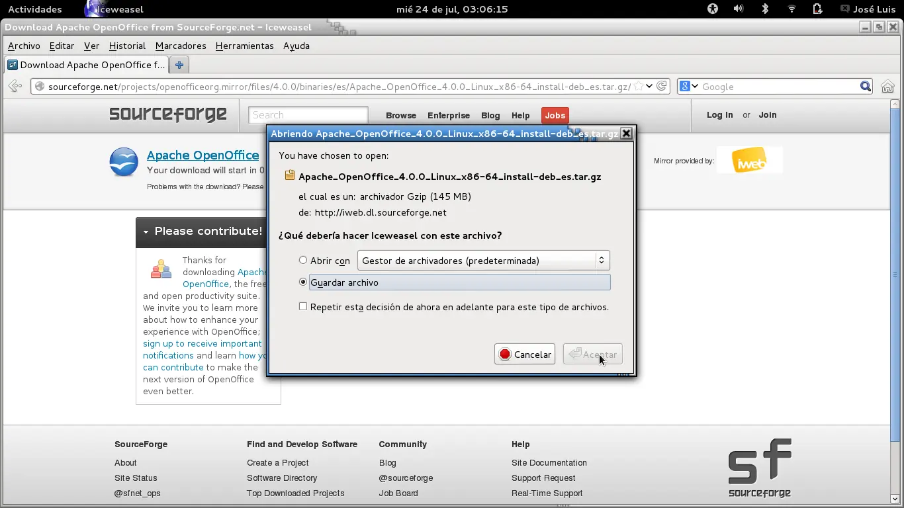Select the Abrir con radio option
The image size is (904, 508).
point(303,260)
